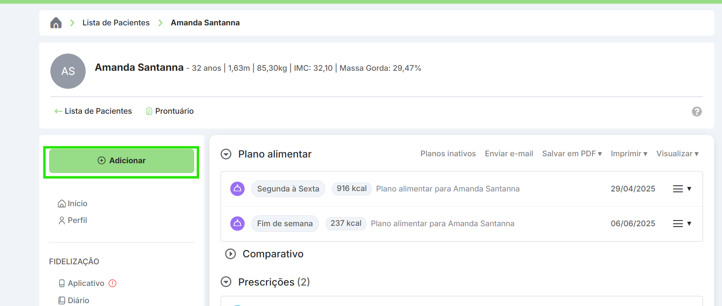Open options menu for Segunda à Sexta plan
The height and width of the screenshot is (306, 722).
click(x=682, y=189)
